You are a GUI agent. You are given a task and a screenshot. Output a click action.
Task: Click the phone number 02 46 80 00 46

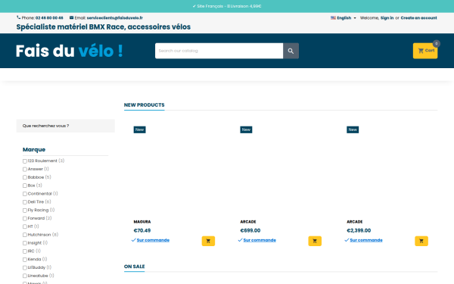49,17
